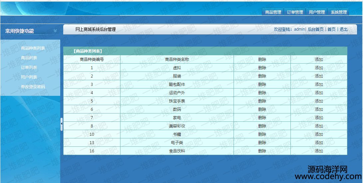
Task: Delete the 食品饮料 category
Action: coord(262,151)
